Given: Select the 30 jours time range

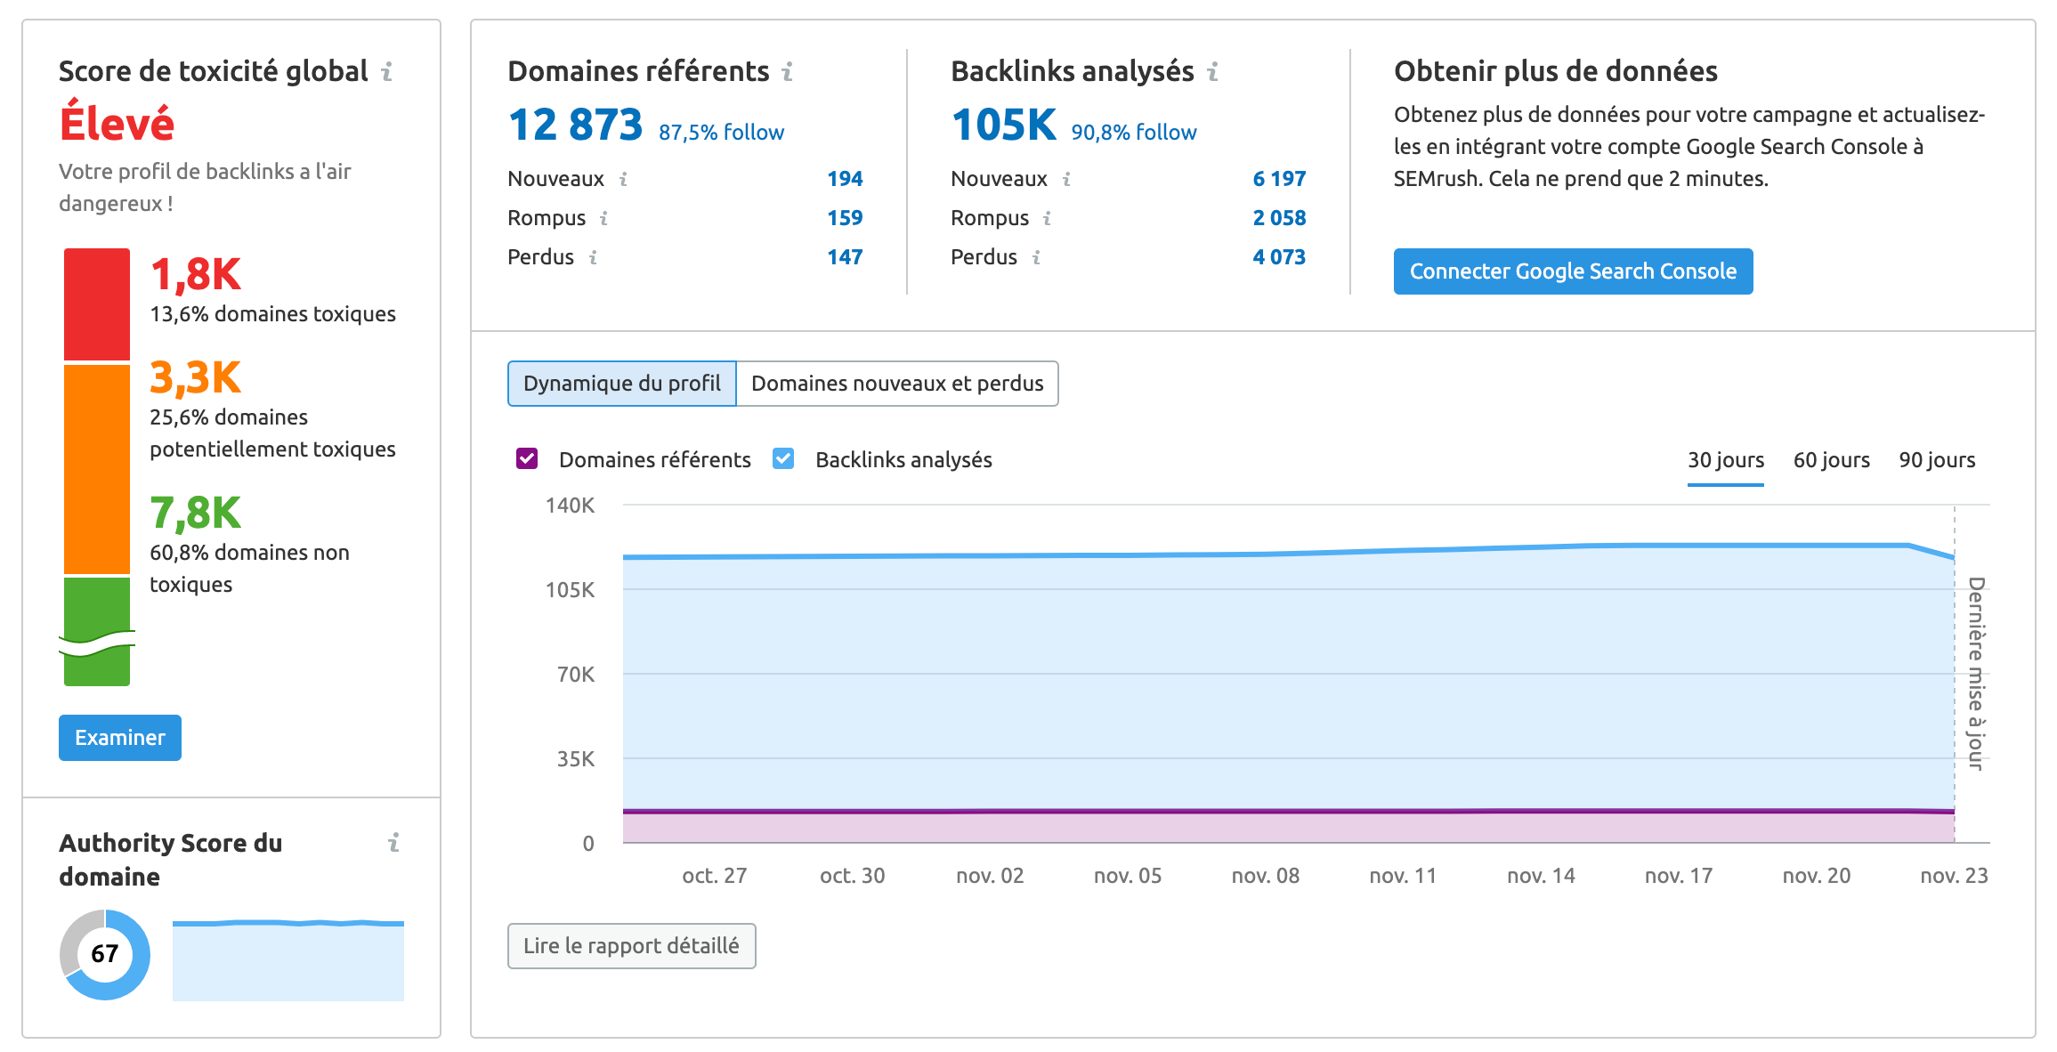Looking at the screenshot, I should (1726, 460).
